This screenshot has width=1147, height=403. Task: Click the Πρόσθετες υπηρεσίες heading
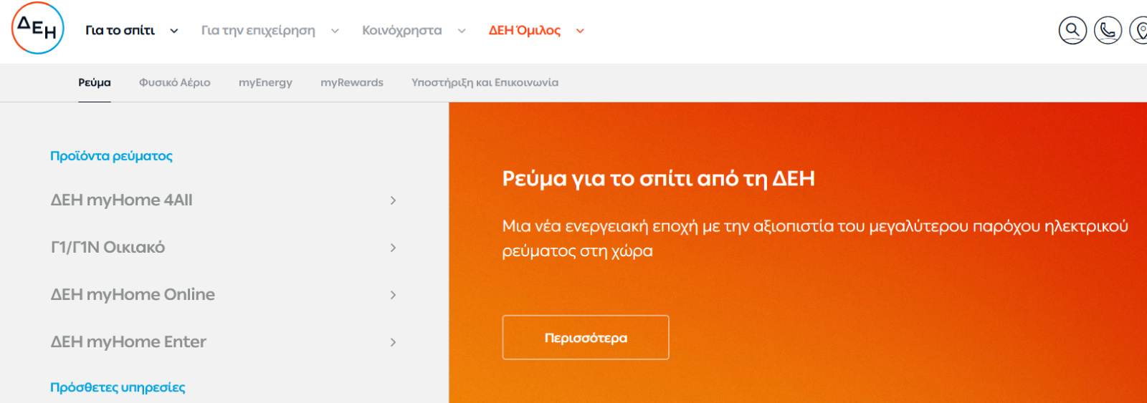[x=118, y=387]
